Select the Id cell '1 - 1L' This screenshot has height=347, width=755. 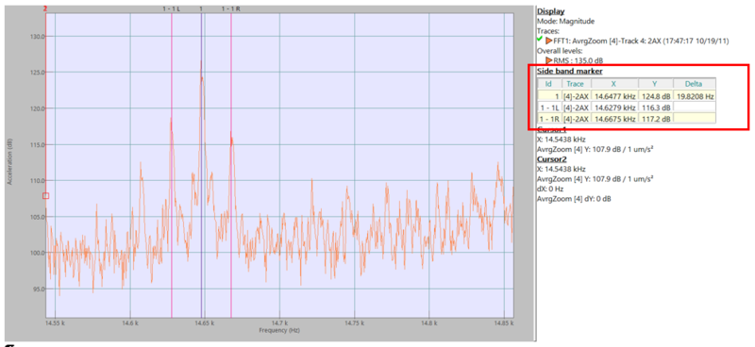(x=549, y=107)
